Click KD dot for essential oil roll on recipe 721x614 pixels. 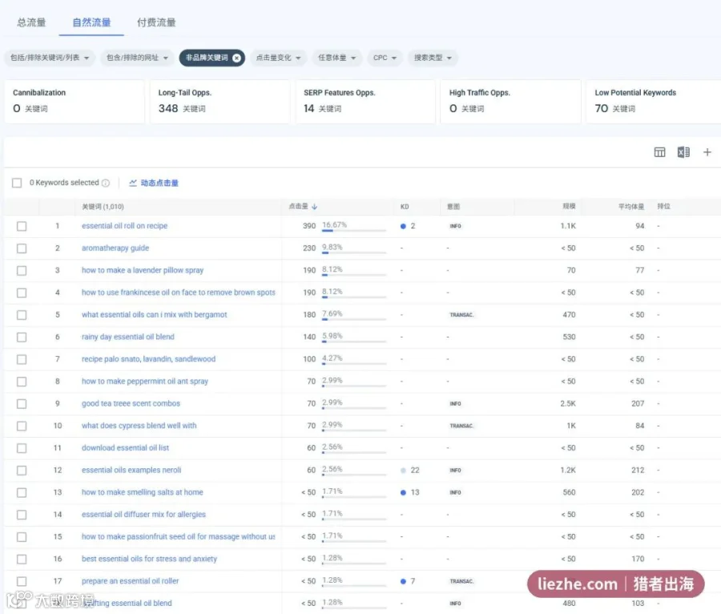pos(403,226)
